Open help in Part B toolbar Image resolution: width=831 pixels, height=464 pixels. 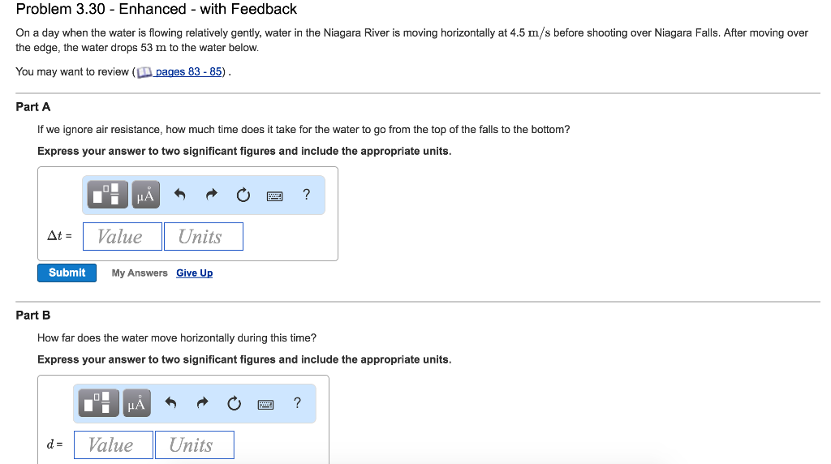[297, 403]
